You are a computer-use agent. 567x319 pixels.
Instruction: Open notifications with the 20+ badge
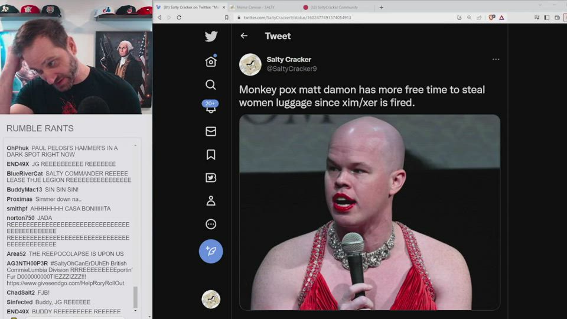click(211, 108)
